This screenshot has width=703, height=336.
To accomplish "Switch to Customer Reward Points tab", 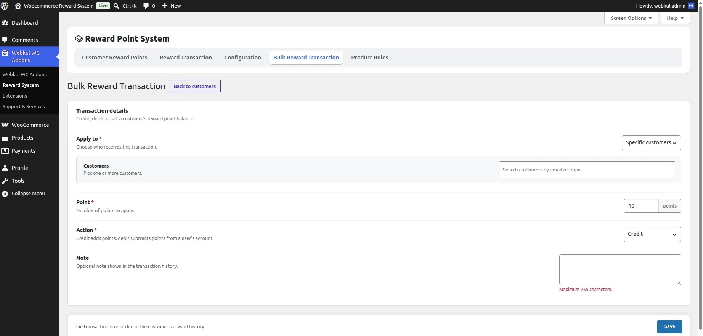I will pos(115,58).
